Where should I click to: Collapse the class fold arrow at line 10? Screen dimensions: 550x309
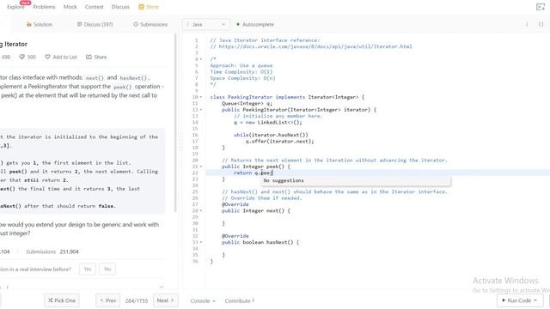point(201,97)
